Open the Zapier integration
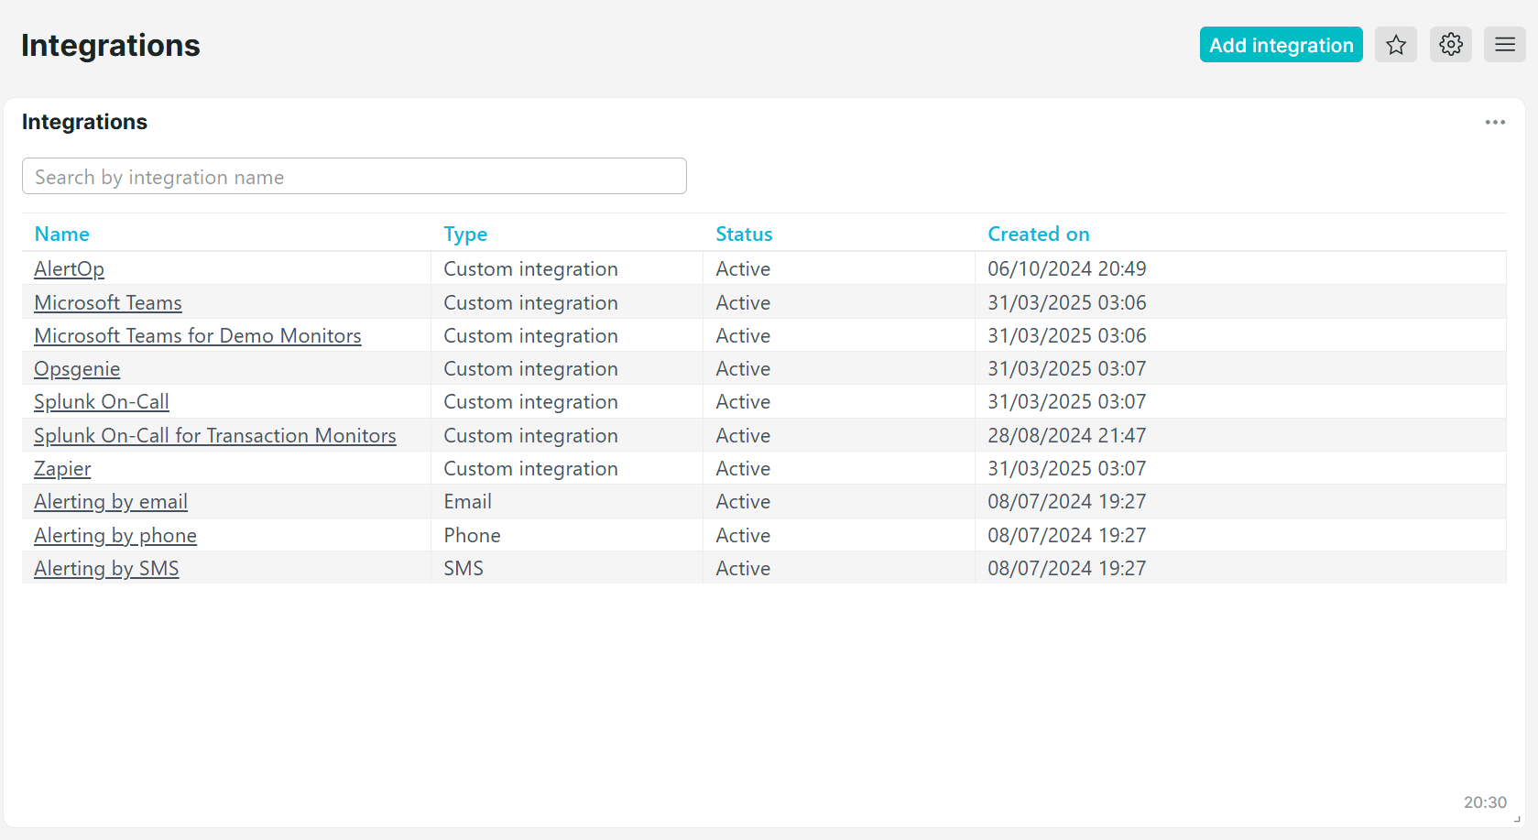Viewport: 1538px width, 840px height. [62, 469]
